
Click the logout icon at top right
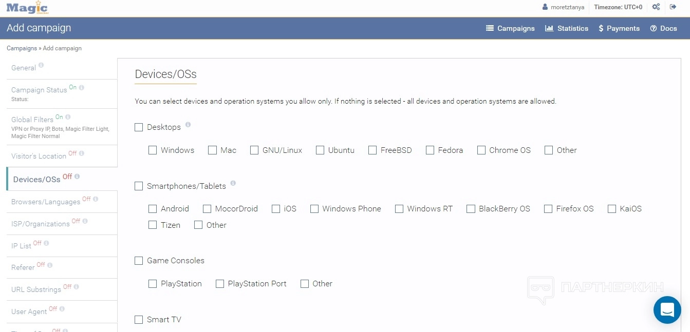pos(673,7)
